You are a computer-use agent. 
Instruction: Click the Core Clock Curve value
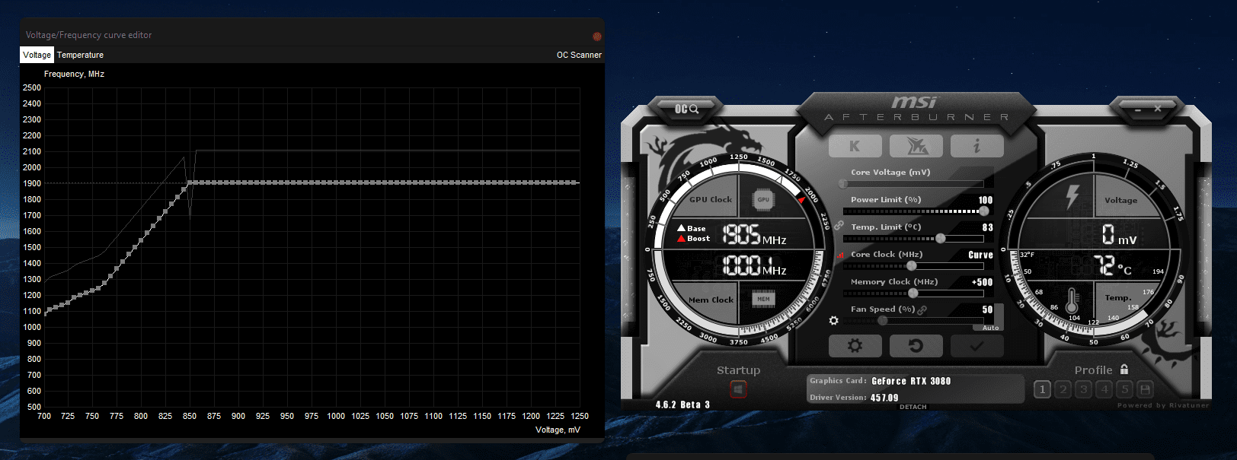pyautogui.click(x=980, y=255)
